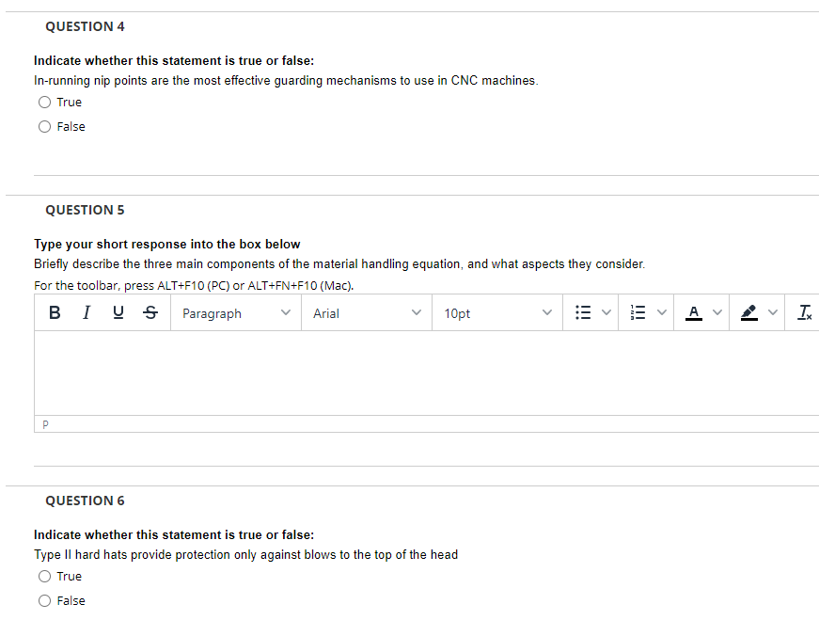Click the QUESTION 4 heading

point(85,26)
